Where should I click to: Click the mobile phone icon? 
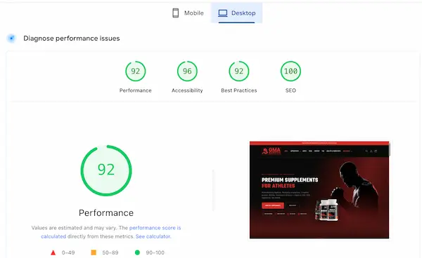pyautogui.click(x=175, y=13)
